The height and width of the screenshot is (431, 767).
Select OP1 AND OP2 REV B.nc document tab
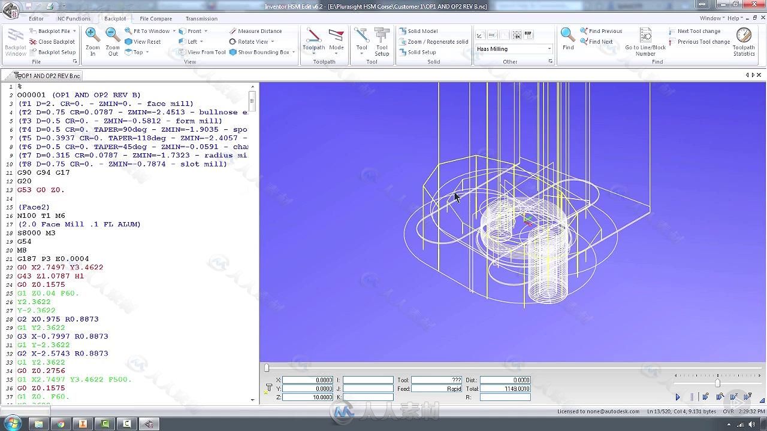point(48,75)
